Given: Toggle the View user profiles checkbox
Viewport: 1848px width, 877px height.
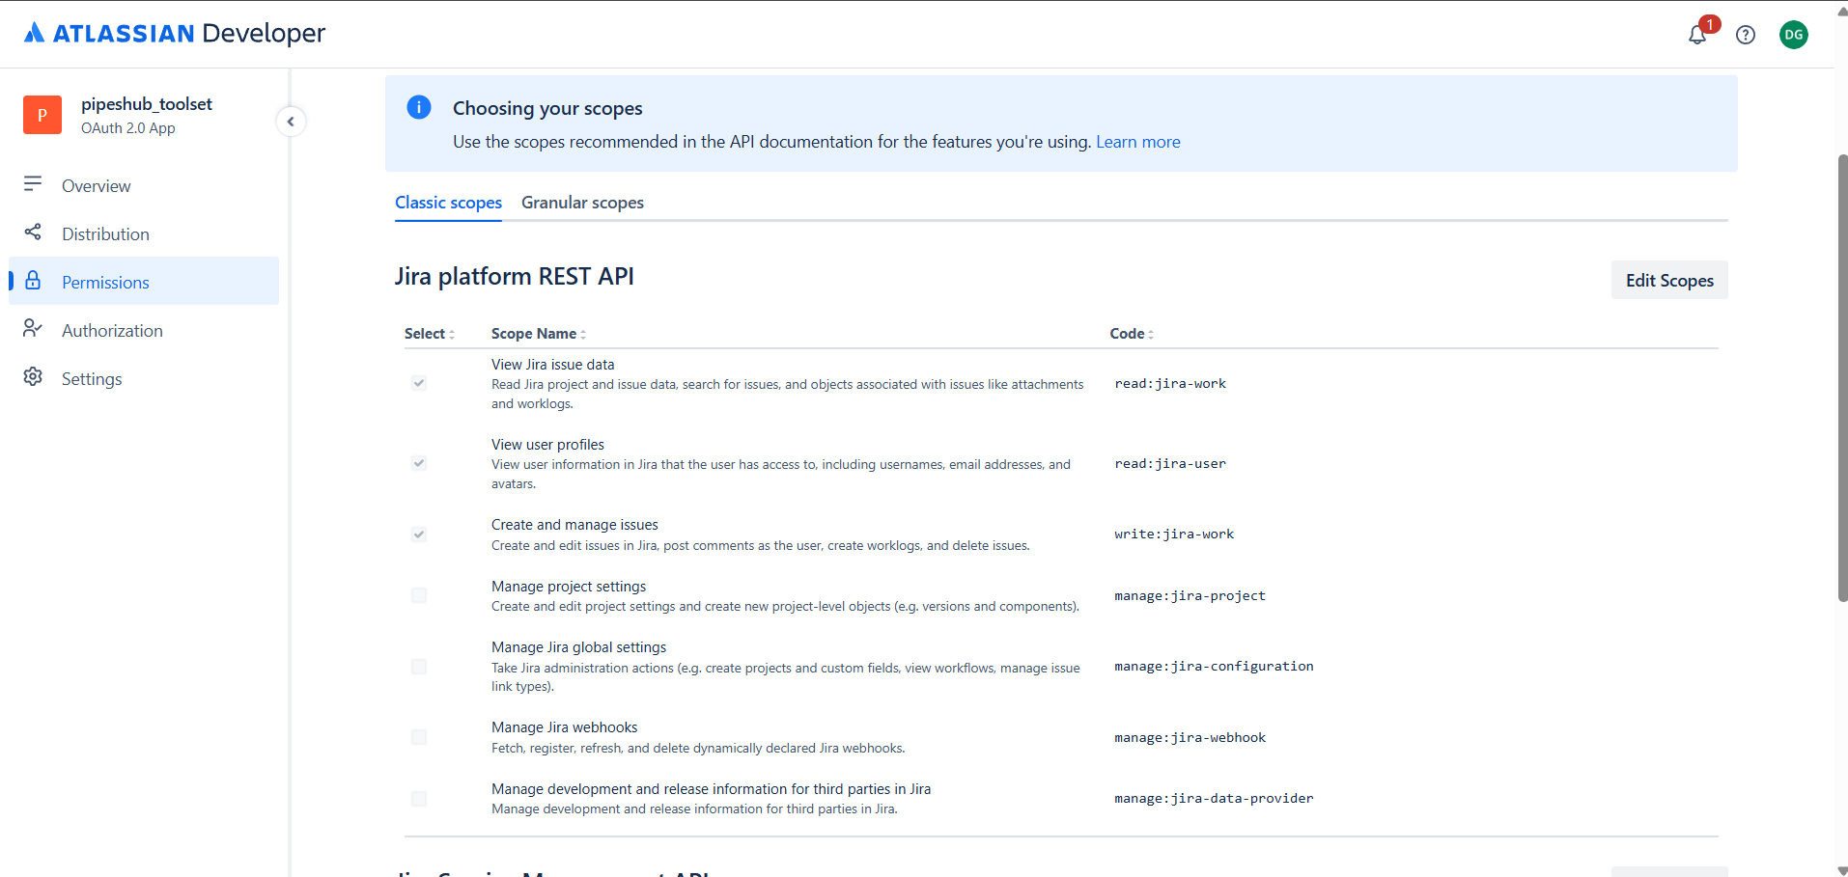Looking at the screenshot, I should pos(419,463).
